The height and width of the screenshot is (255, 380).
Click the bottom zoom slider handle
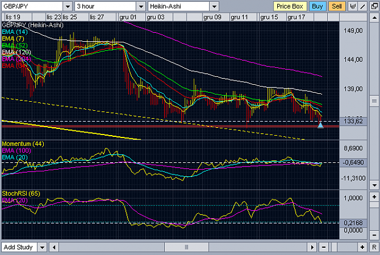334,247
